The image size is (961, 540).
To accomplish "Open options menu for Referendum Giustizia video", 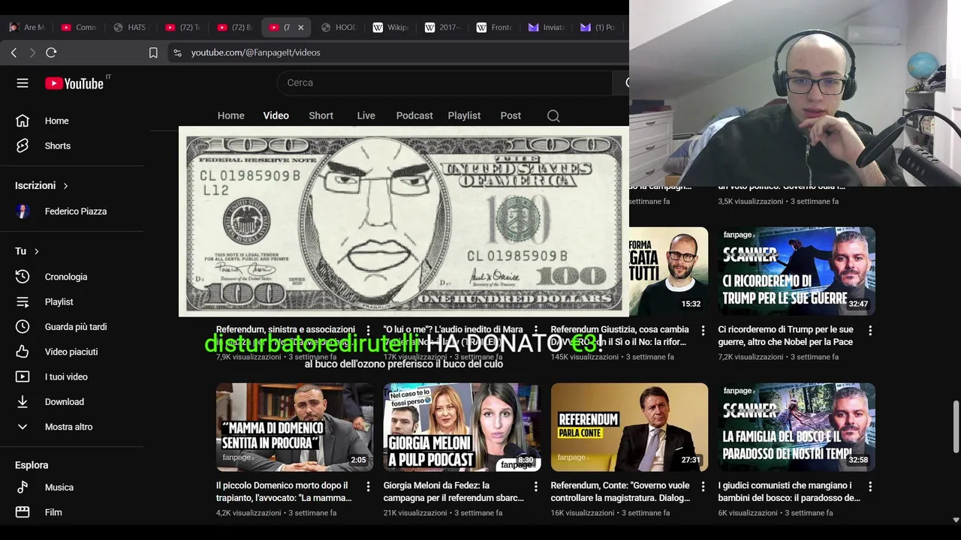I will pyautogui.click(x=703, y=331).
